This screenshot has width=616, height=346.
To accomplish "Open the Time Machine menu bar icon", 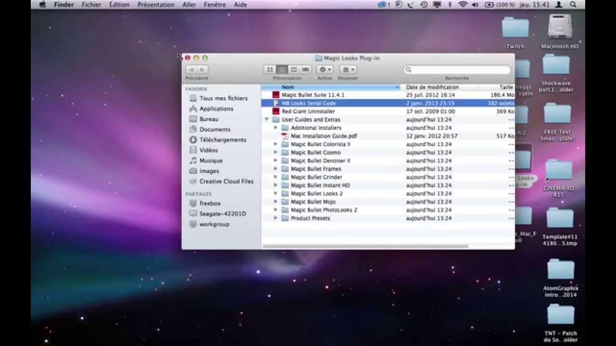I will tap(424, 4).
